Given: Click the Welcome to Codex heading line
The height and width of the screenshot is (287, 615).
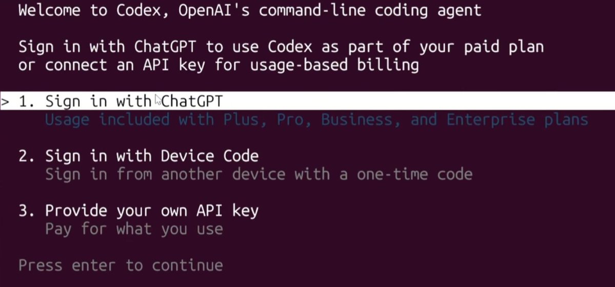Looking at the screenshot, I should [250, 11].
